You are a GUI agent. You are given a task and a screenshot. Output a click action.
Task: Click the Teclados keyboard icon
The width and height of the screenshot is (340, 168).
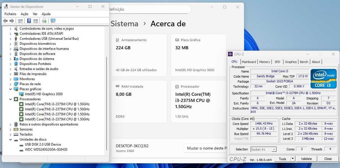[x=16, y=134]
